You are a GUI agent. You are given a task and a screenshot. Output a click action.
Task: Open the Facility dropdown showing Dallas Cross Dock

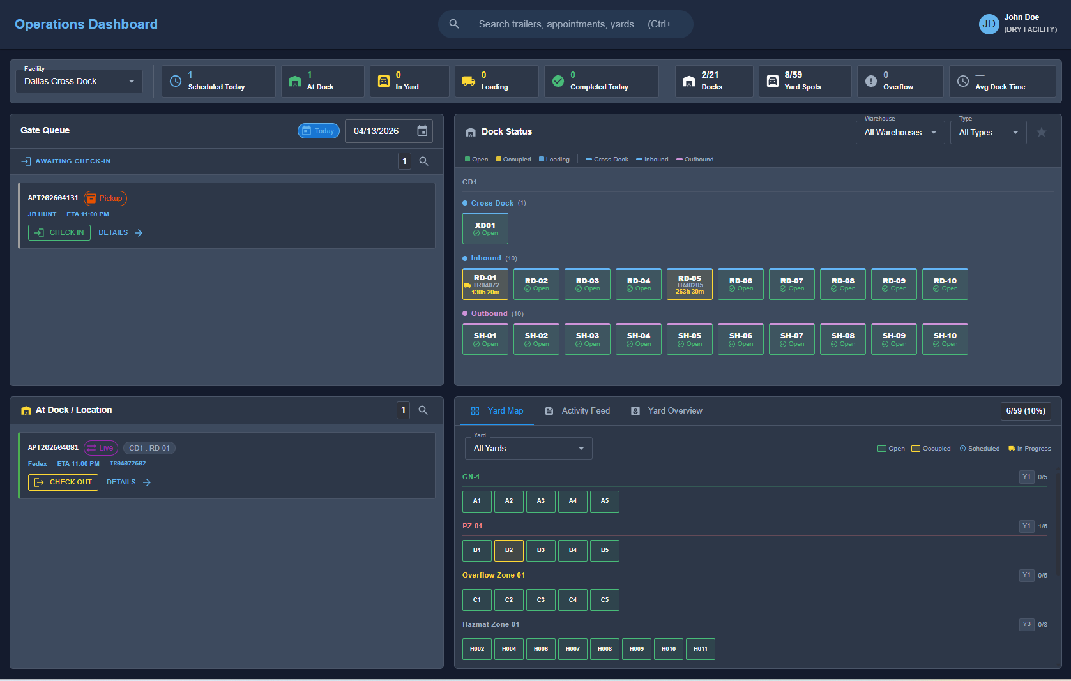coord(79,81)
